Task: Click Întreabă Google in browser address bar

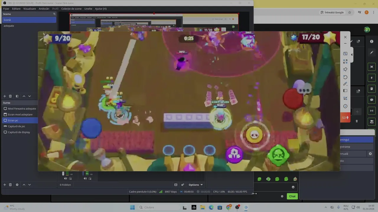Action: click(x=332, y=12)
